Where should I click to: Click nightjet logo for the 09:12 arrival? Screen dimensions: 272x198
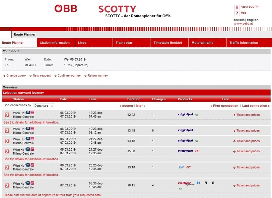click(x=185, y=130)
